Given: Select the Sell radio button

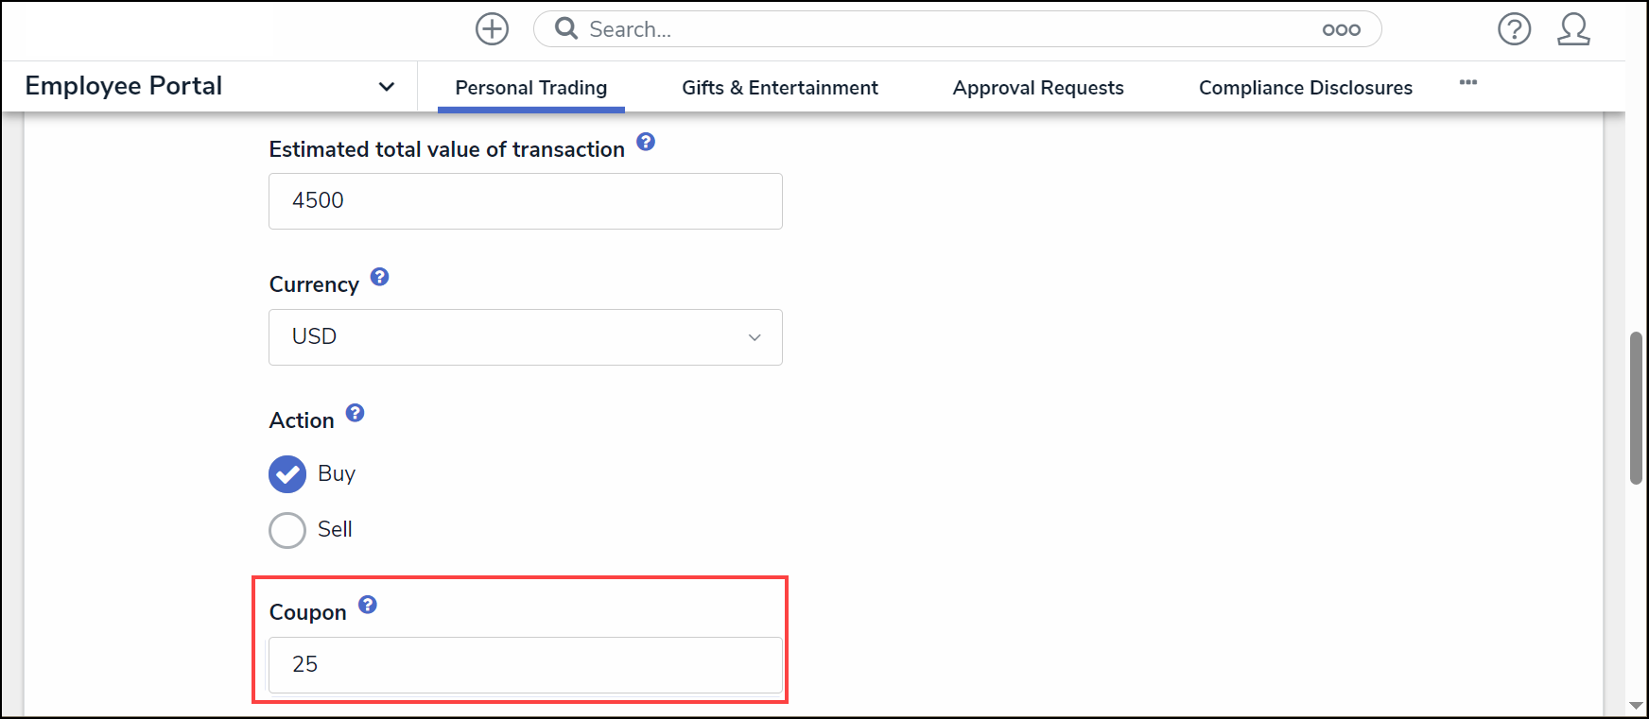Looking at the screenshot, I should tap(287, 530).
